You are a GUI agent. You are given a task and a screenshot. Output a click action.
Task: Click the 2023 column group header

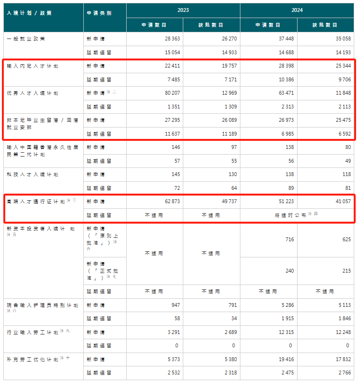coord(183,10)
